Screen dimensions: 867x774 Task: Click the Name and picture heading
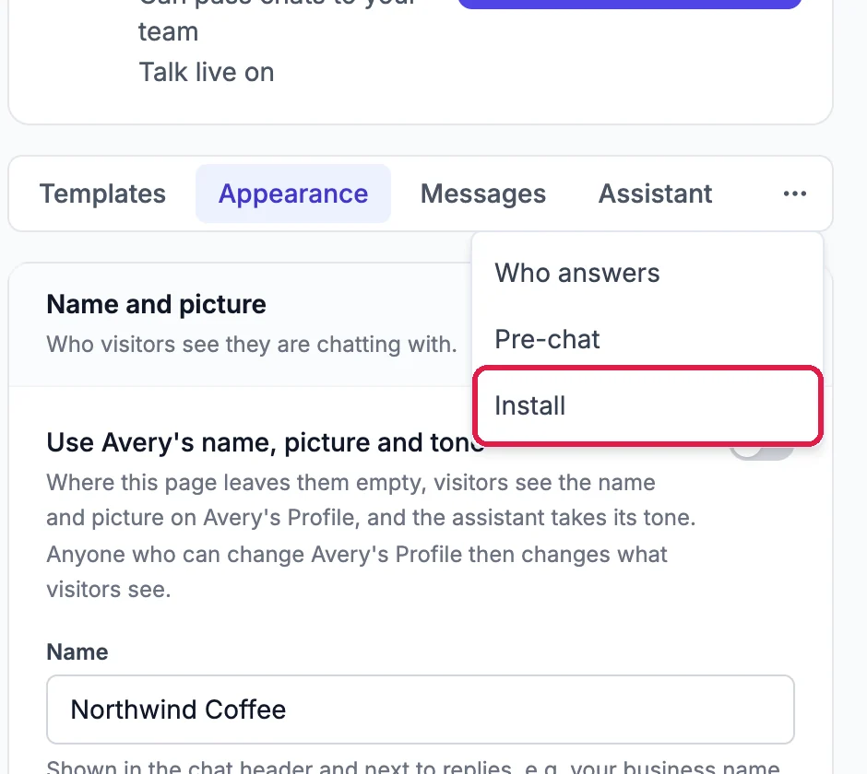pyautogui.click(x=157, y=304)
